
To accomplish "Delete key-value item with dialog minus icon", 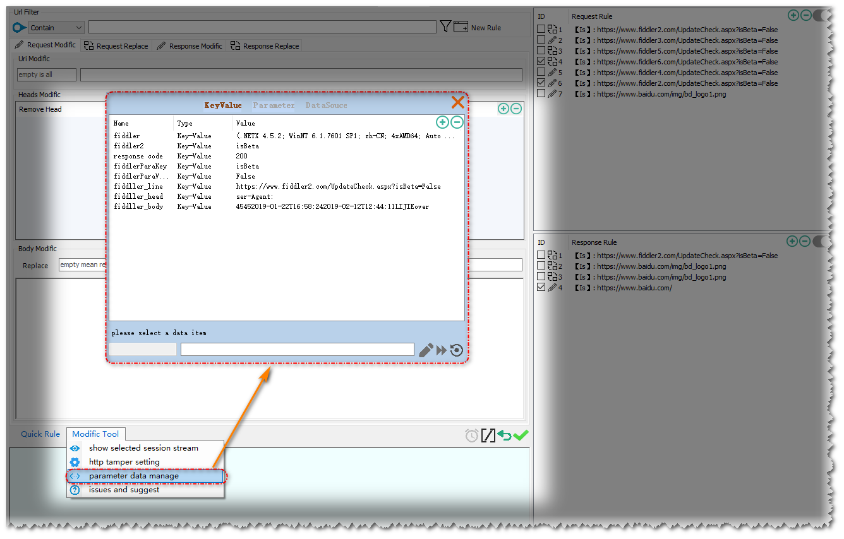I will point(457,122).
